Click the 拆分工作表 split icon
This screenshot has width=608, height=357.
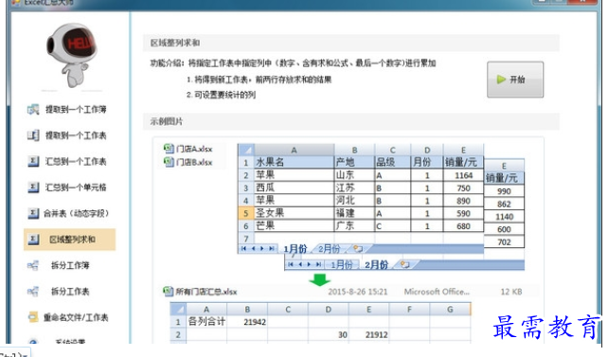coord(33,292)
